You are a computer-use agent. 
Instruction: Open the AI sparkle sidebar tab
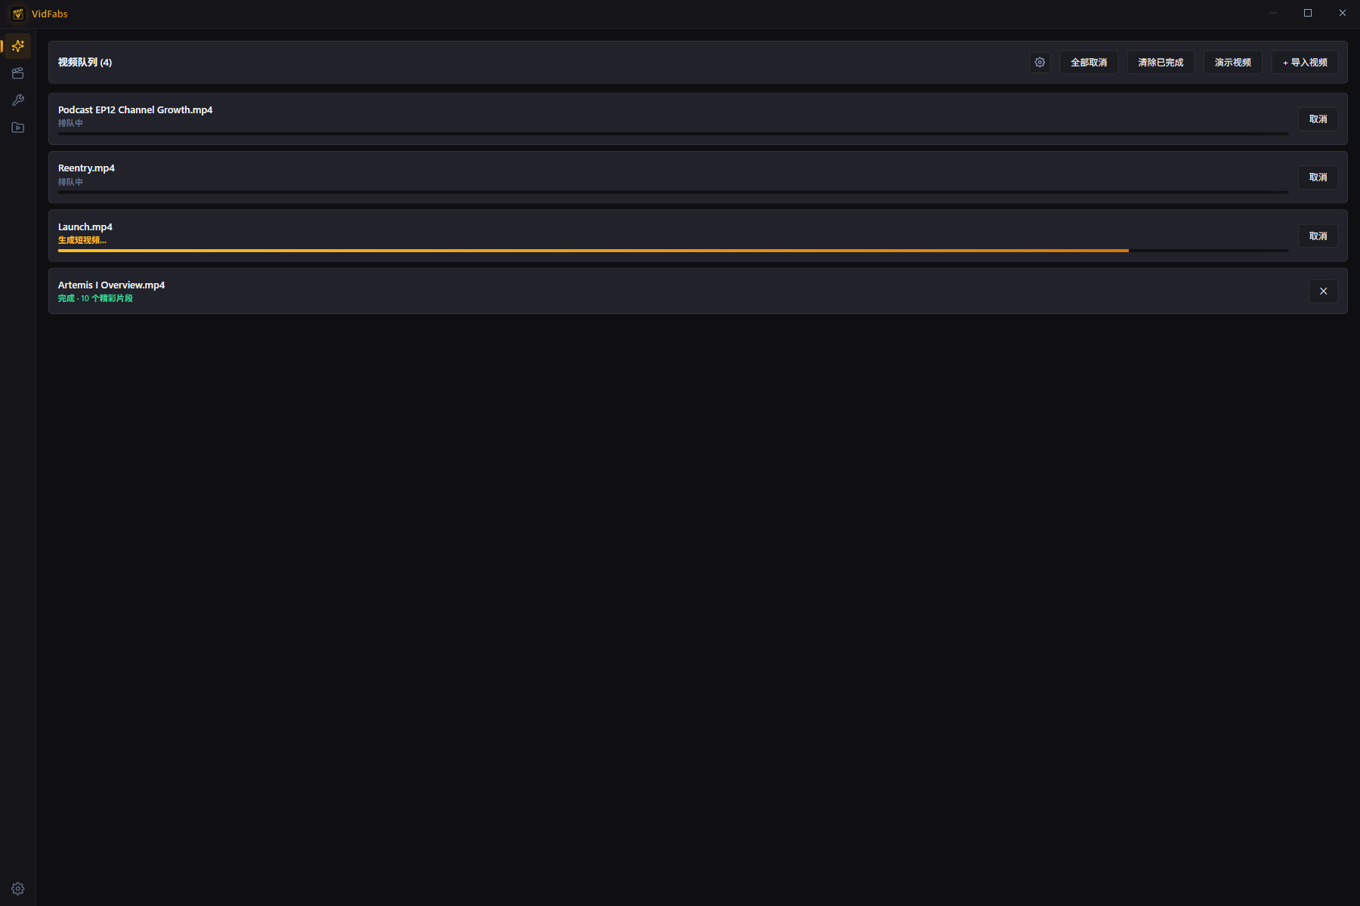pos(18,46)
